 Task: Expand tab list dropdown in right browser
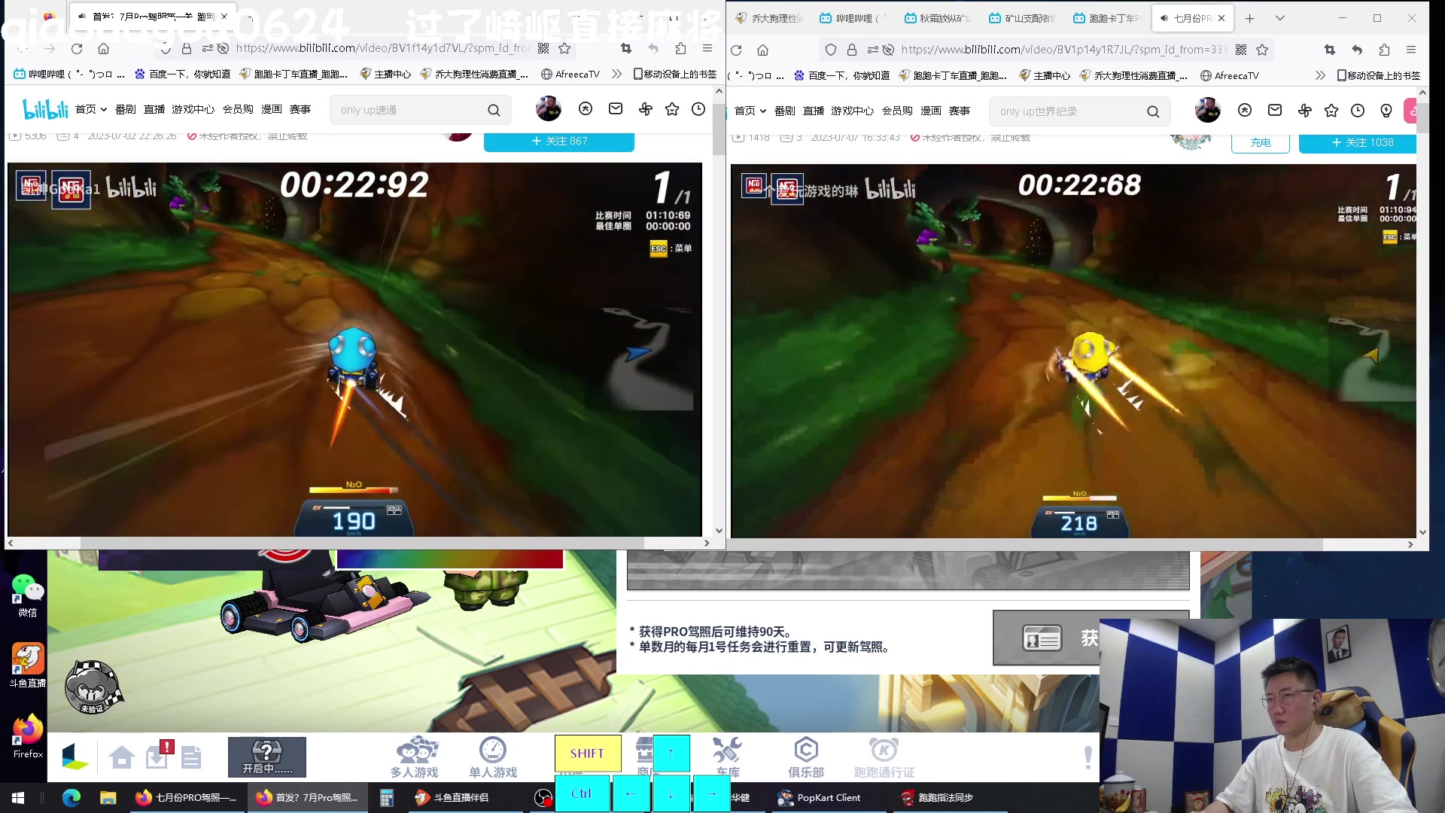1280,18
